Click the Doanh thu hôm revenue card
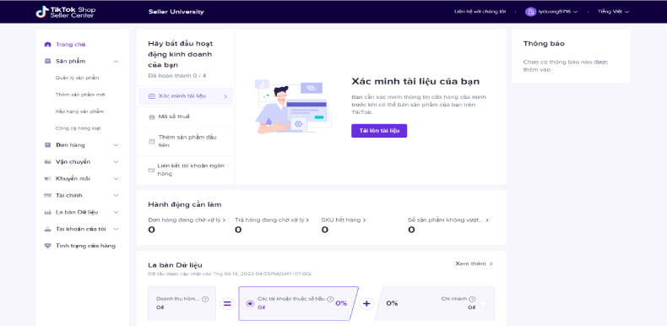The image size is (667, 326). 182,303
